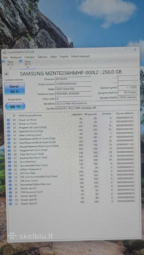Image resolution: width=144 pixels, height=255 pixels.
Task: Click status icon for Airflow Temperature
Action: click(10, 170)
